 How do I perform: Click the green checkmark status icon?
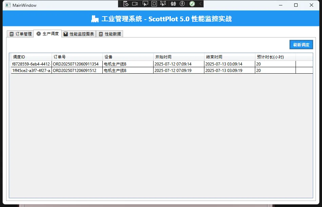pyautogui.click(x=192, y=4)
